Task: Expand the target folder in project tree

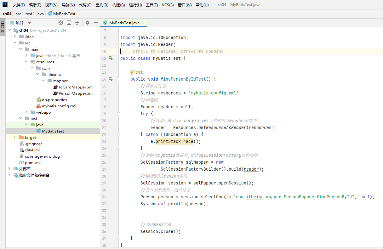Action: [x=15, y=138]
